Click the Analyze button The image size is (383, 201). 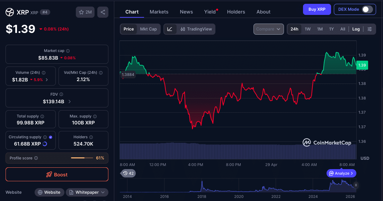(x=341, y=173)
